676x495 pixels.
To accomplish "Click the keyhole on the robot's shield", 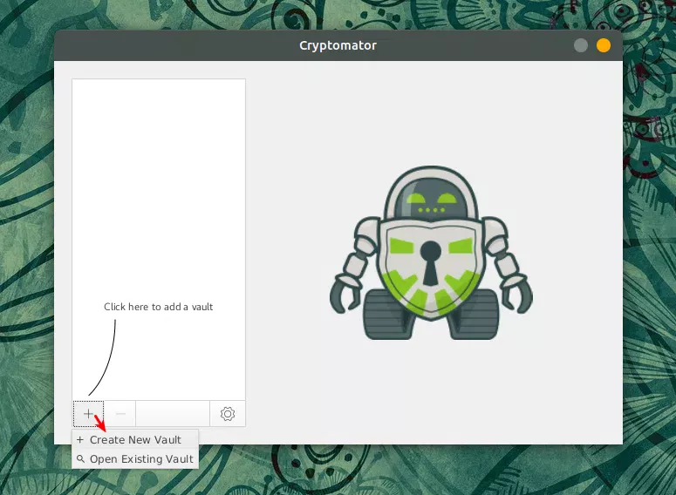I will click(431, 261).
